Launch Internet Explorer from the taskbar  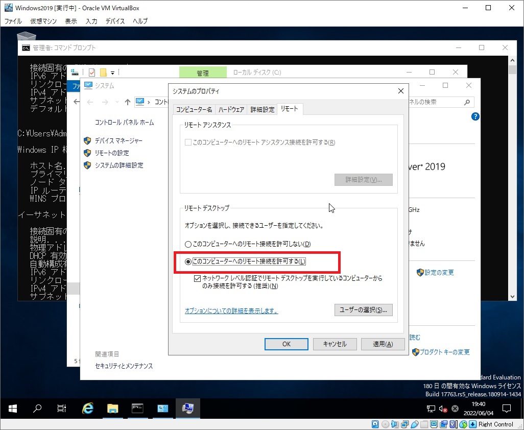point(87,408)
